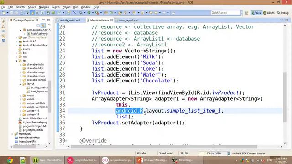
Task: Click the New Java Class (green C) icon
Action: click(111, 13)
